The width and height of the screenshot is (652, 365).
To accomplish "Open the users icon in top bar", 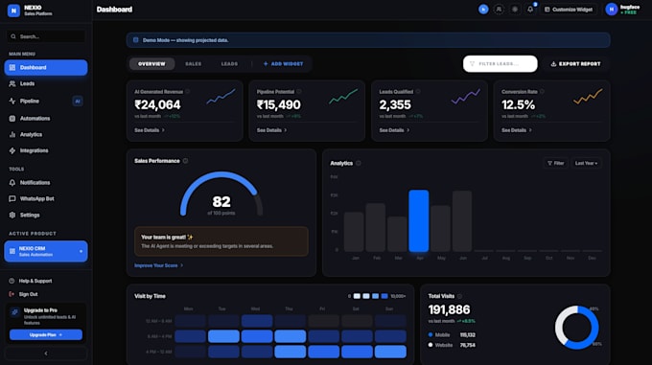I will tap(499, 10).
